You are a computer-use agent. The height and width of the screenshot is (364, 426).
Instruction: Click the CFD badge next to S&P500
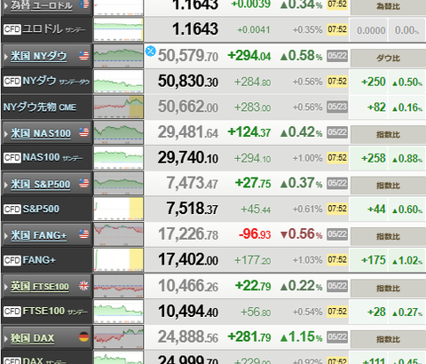pyautogui.click(x=12, y=210)
